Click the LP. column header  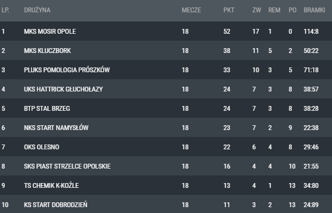pos(5,10)
